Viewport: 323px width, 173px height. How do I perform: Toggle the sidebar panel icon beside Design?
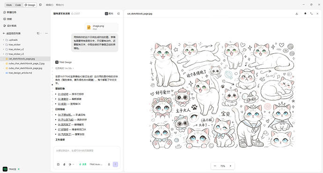(41, 5)
